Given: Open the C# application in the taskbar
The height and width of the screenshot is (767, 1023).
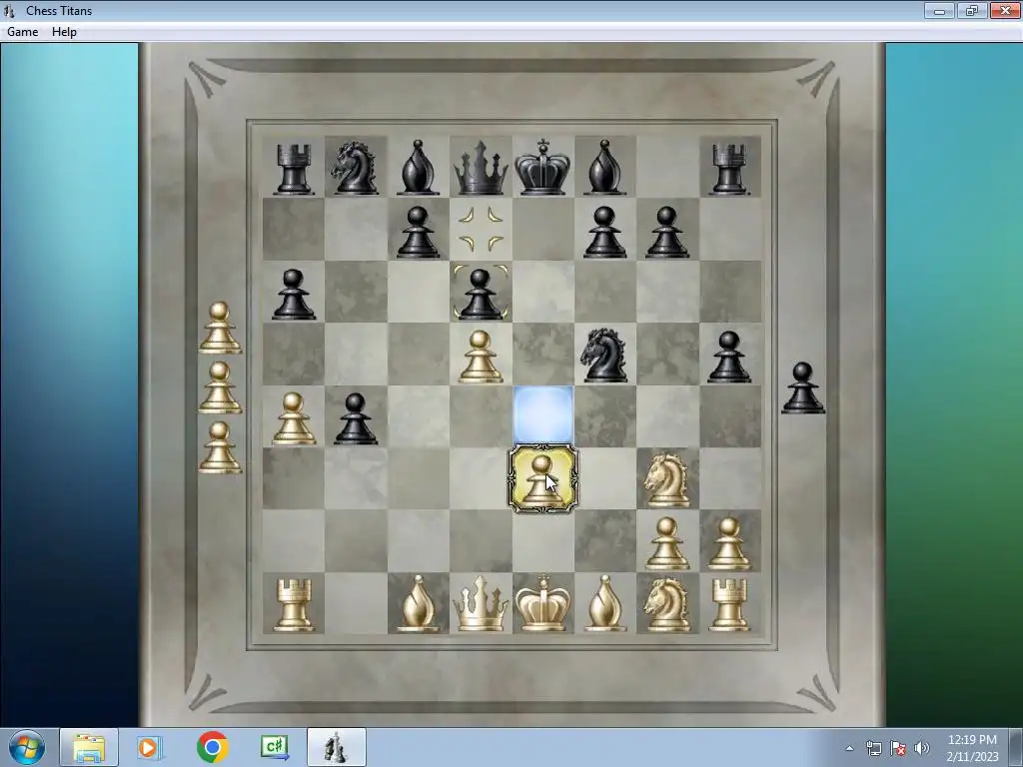Looking at the screenshot, I should coord(274,747).
